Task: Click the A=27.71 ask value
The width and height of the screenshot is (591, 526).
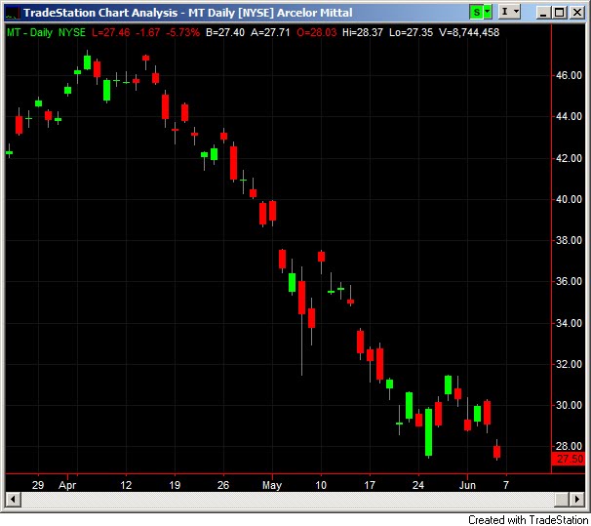Action: [270, 32]
